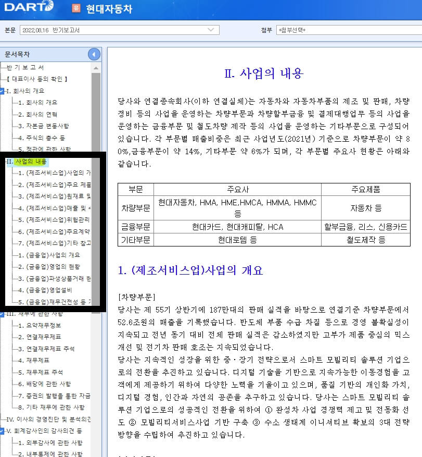Click the 주요제품 table header cell

click(x=366, y=190)
